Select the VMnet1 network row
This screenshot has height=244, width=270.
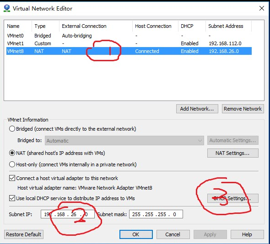pos(129,43)
